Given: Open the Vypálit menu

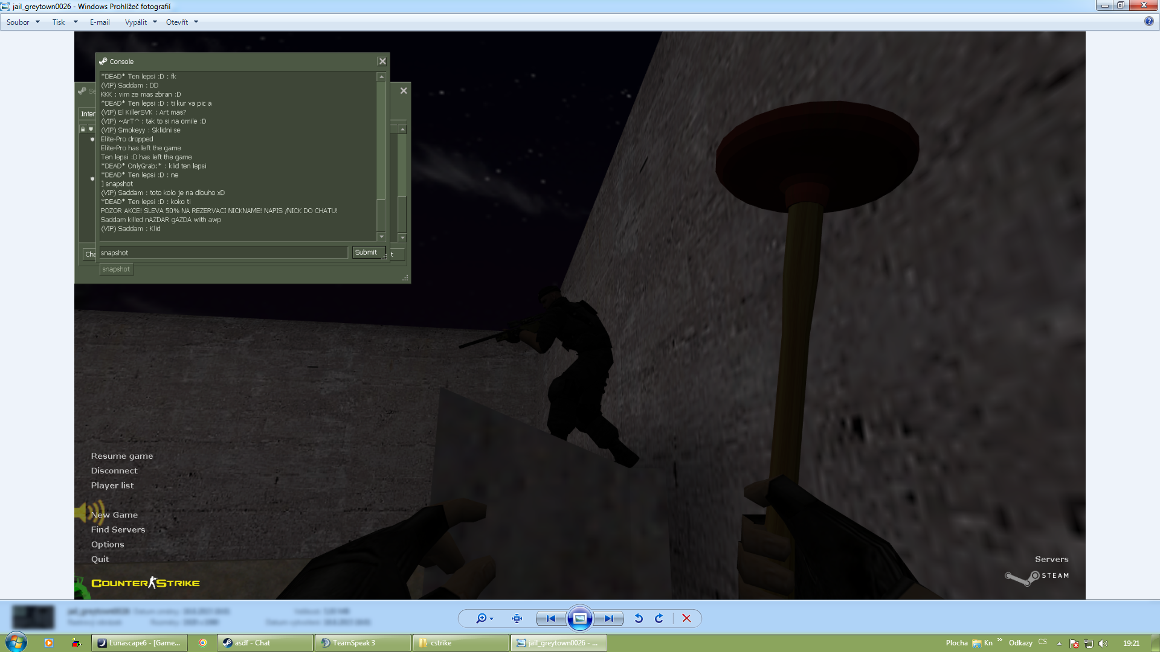Looking at the screenshot, I should pyautogui.click(x=136, y=22).
